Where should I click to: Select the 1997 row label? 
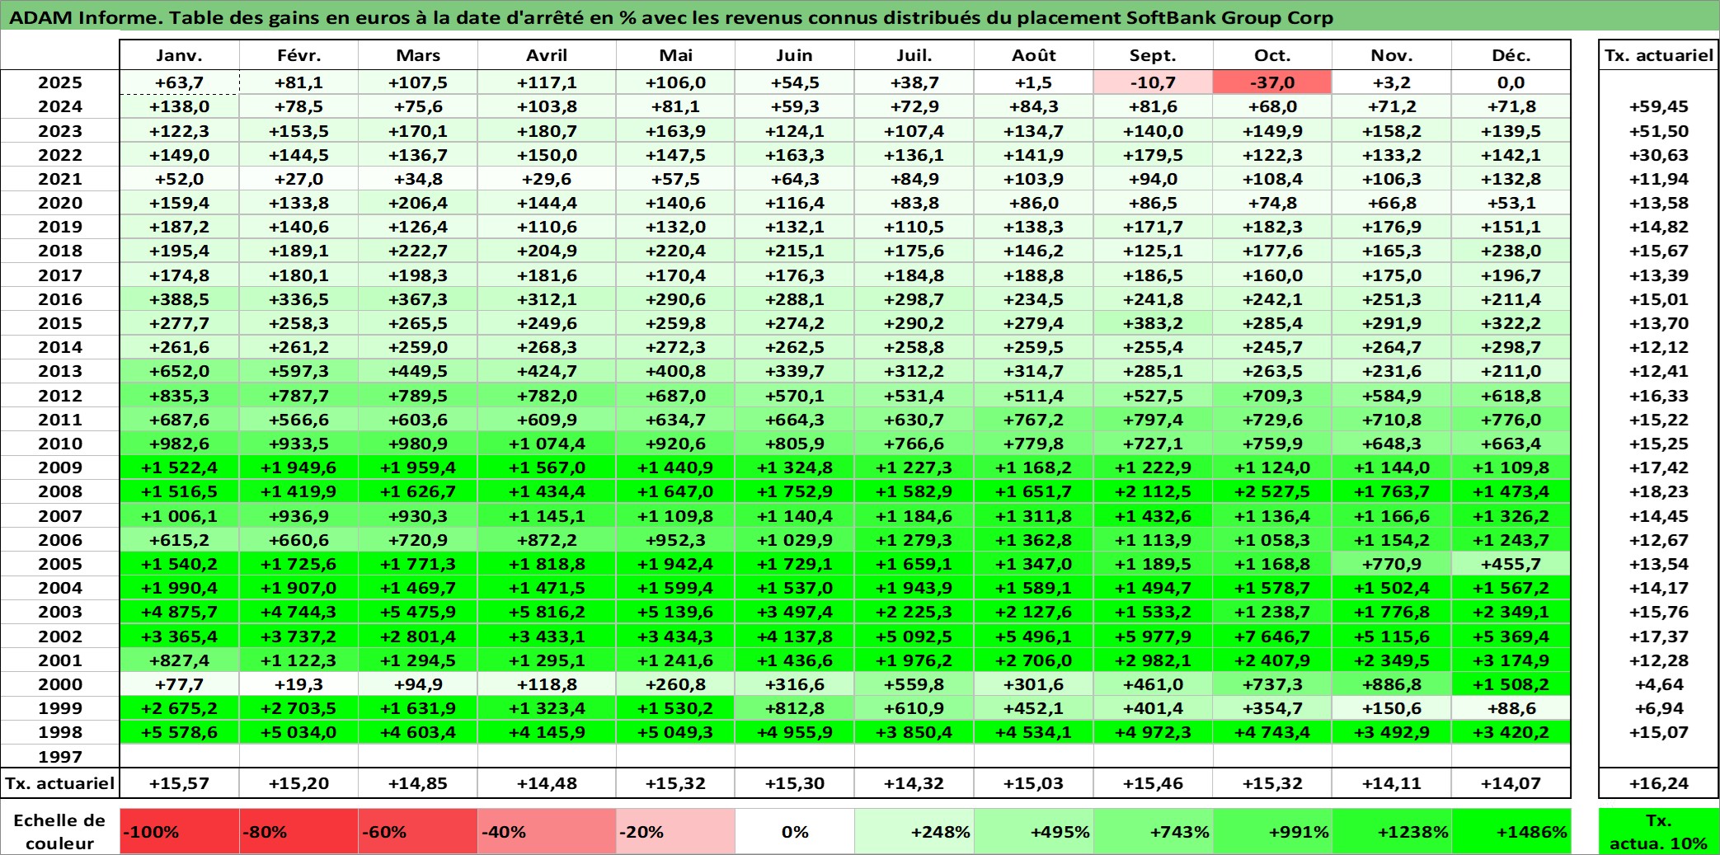coord(60,757)
